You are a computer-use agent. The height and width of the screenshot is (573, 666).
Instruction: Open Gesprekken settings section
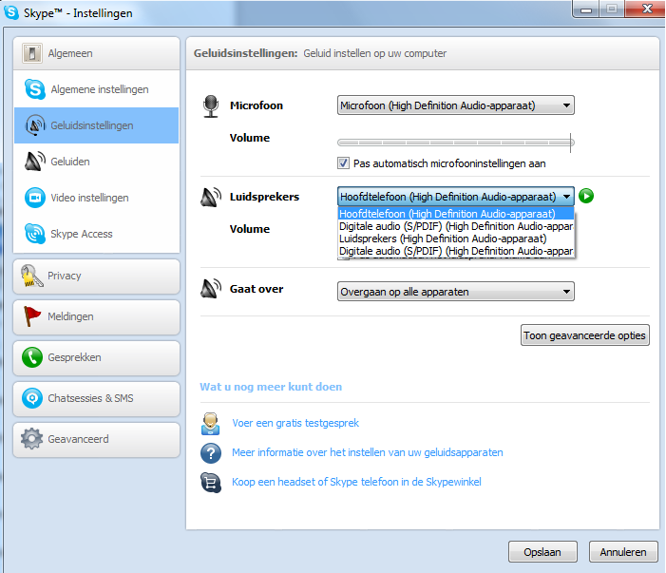(x=96, y=357)
